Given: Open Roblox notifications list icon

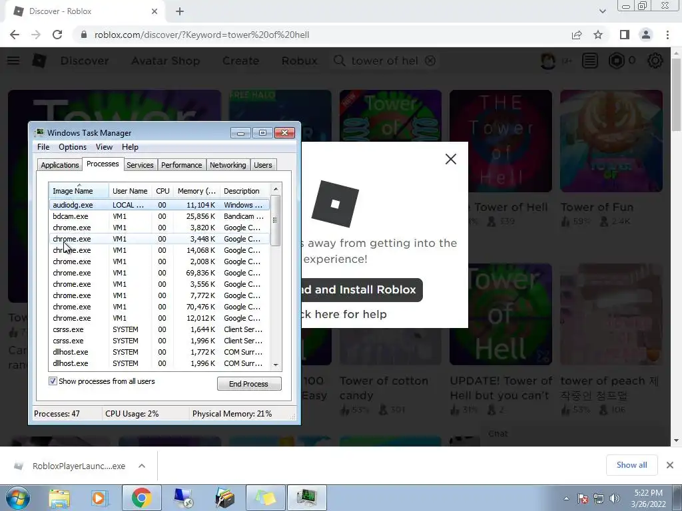Looking at the screenshot, I should (590, 61).
